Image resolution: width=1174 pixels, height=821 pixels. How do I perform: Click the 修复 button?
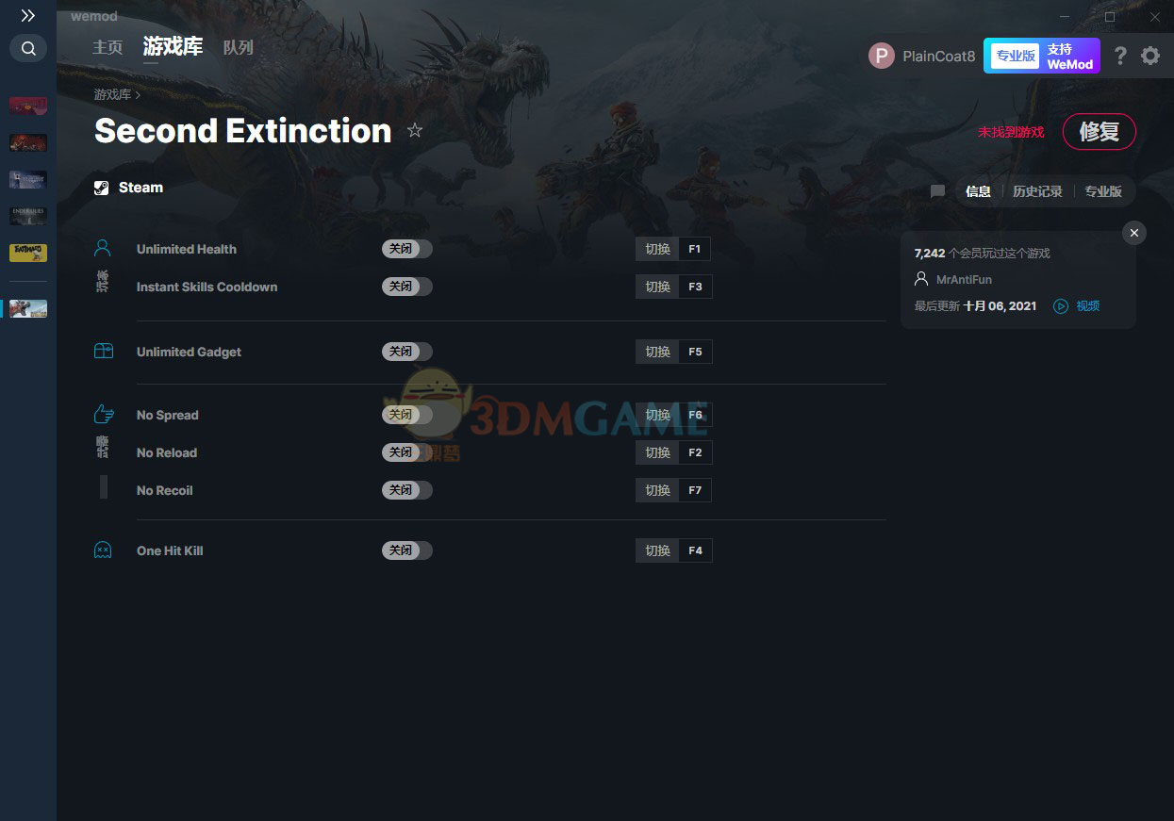click(x=1100, y=132)
